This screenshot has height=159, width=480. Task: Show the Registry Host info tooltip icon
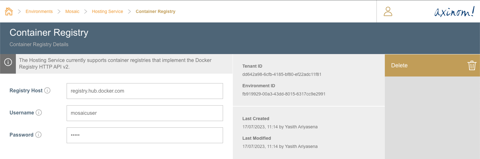47,91
